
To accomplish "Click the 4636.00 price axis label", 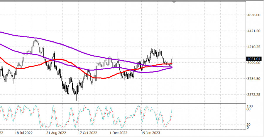I will tap(254, 15).
